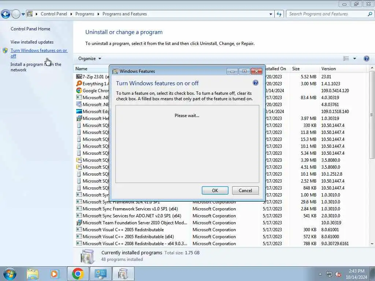The width and height of the screenshot is (375, 281).
Task: Click the Control Panel icon in address bar
Action: [x=30, y=14]
